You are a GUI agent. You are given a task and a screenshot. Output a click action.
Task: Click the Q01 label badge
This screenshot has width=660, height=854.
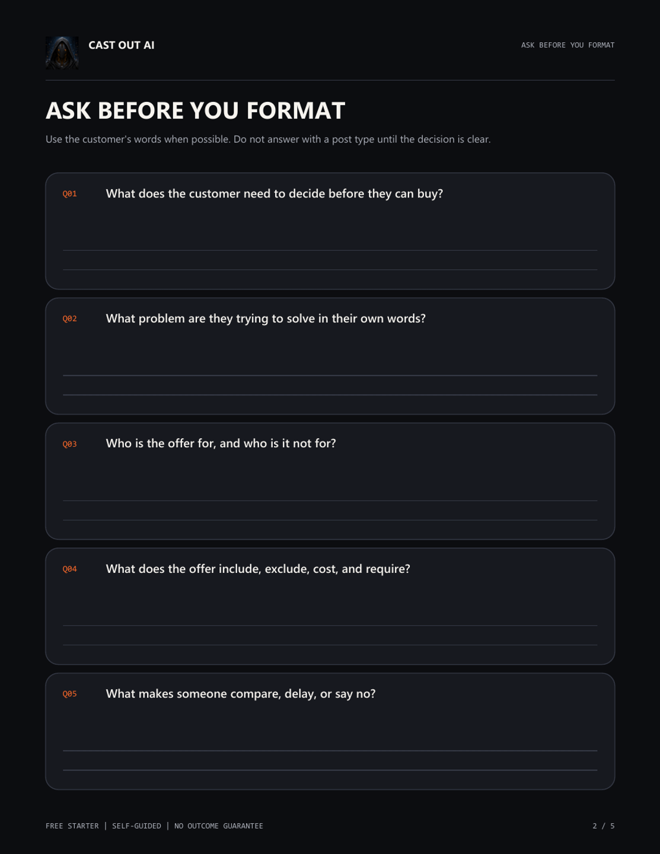coord(70,194)
